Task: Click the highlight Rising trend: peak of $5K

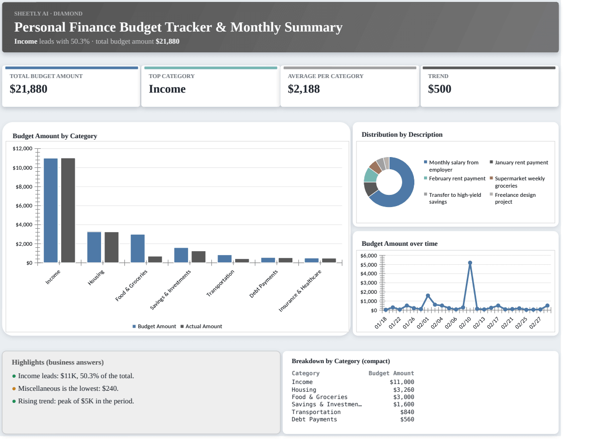Action: click(76, 401)
